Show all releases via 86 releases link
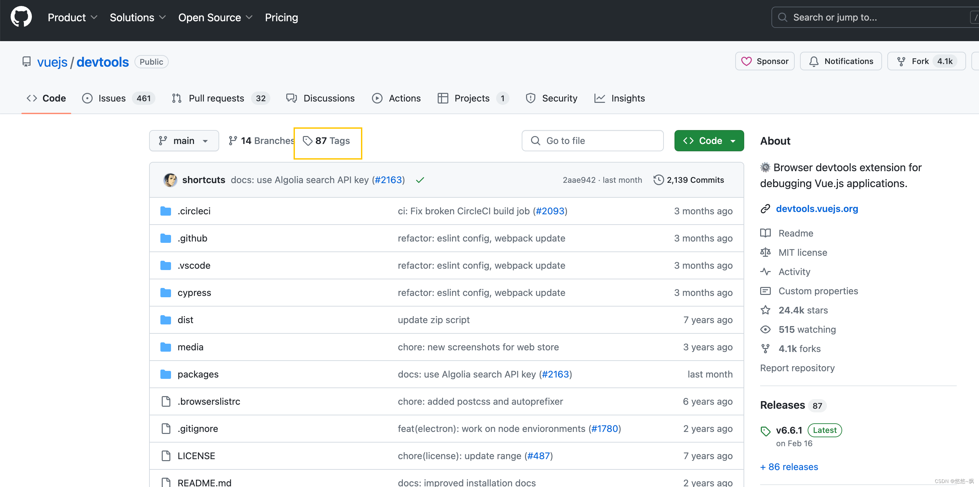979x487 pixels. coord(789,467)
